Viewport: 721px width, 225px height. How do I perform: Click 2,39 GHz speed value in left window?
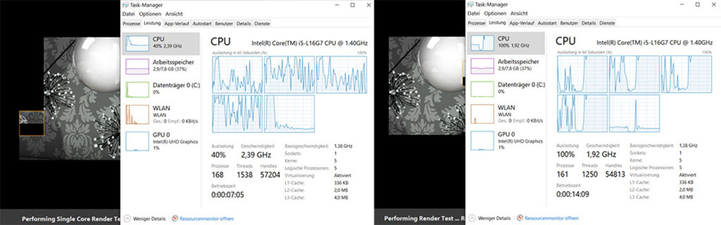(256, 155)
